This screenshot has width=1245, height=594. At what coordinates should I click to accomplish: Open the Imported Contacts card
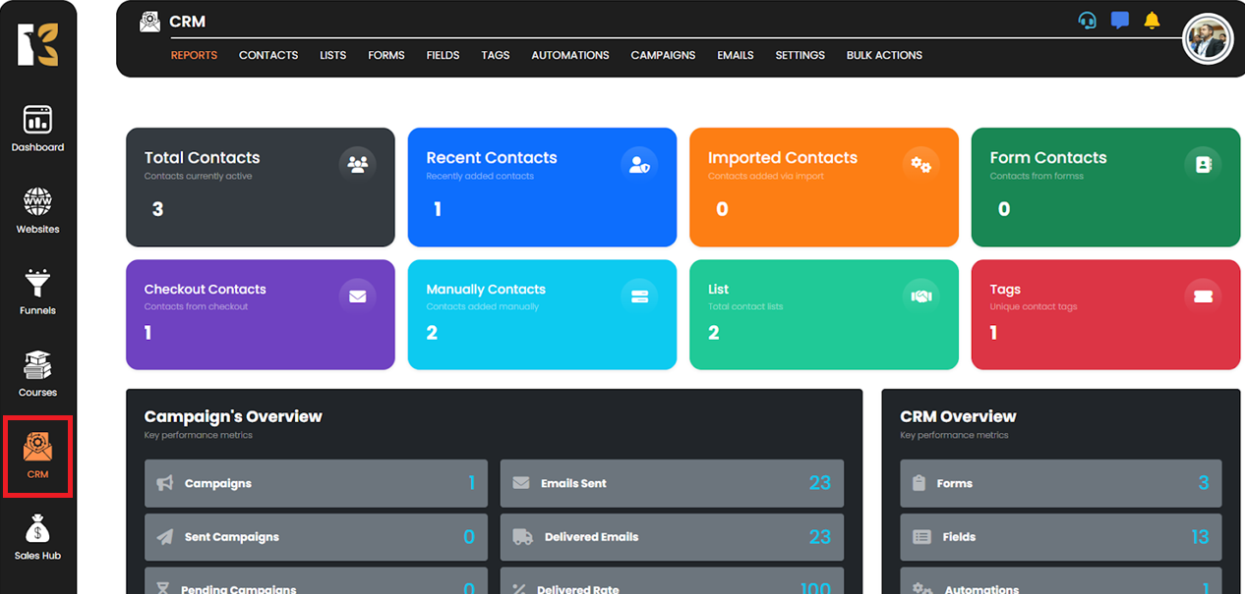[x=823, y=187]
